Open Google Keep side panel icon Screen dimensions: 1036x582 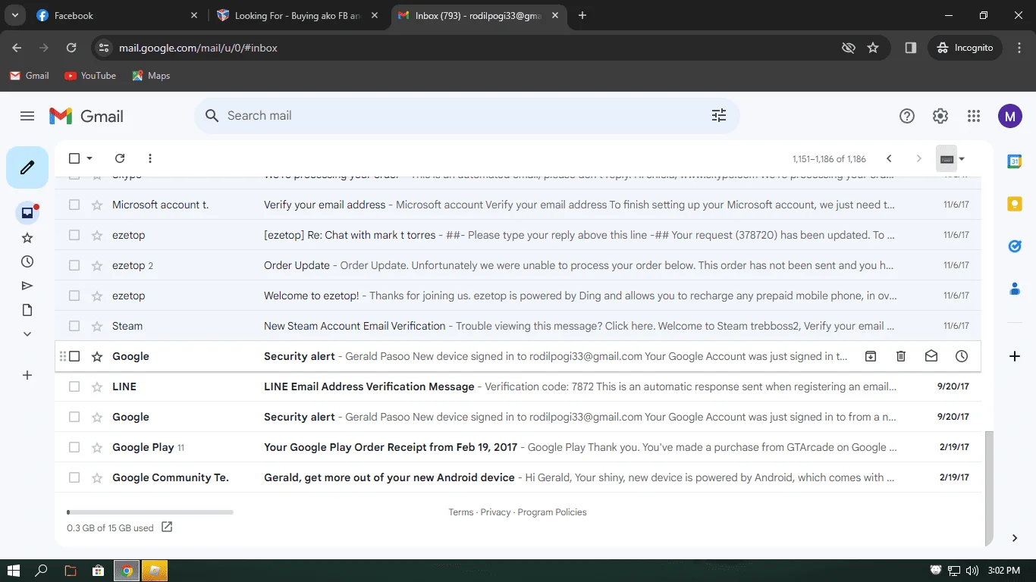(1015, 204)
